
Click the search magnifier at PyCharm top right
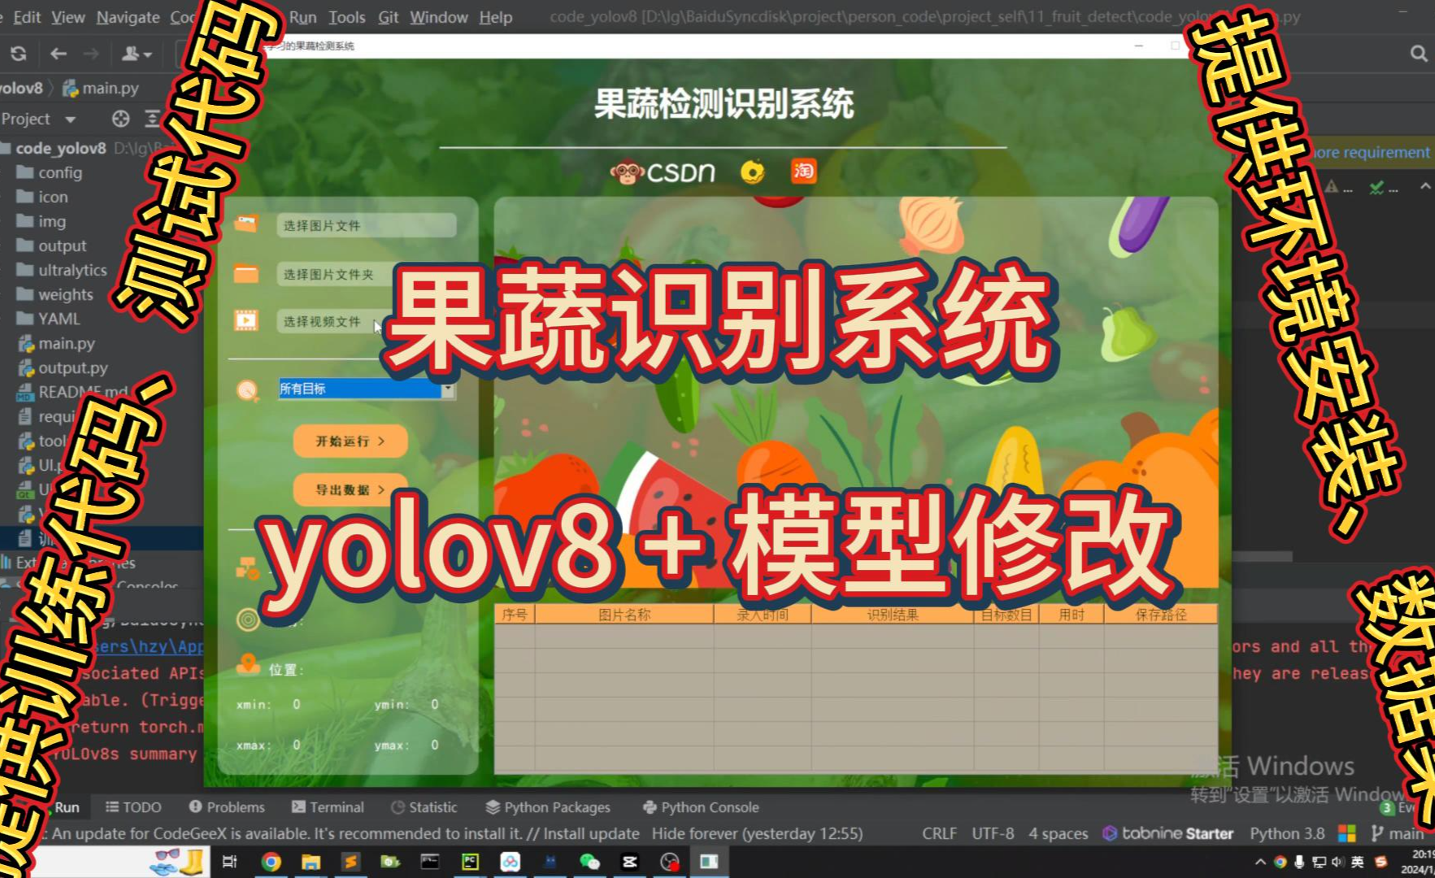(x=1419, y=54)
